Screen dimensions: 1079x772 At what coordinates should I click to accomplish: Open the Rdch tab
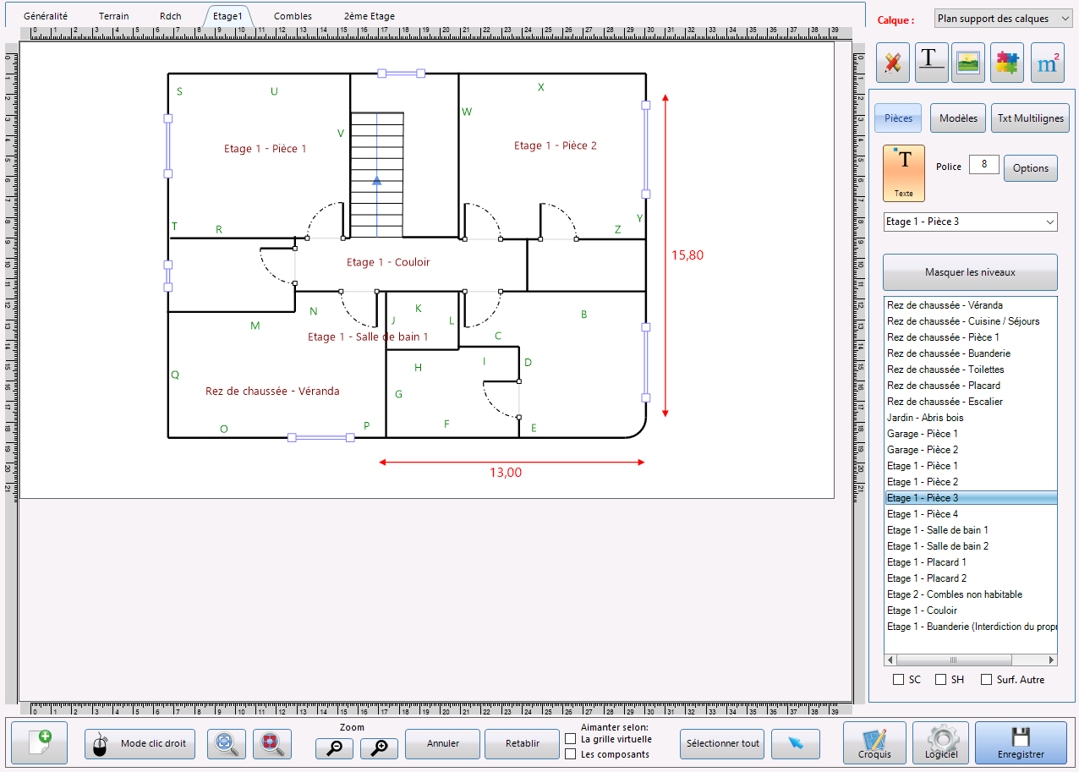click(170, 16)
